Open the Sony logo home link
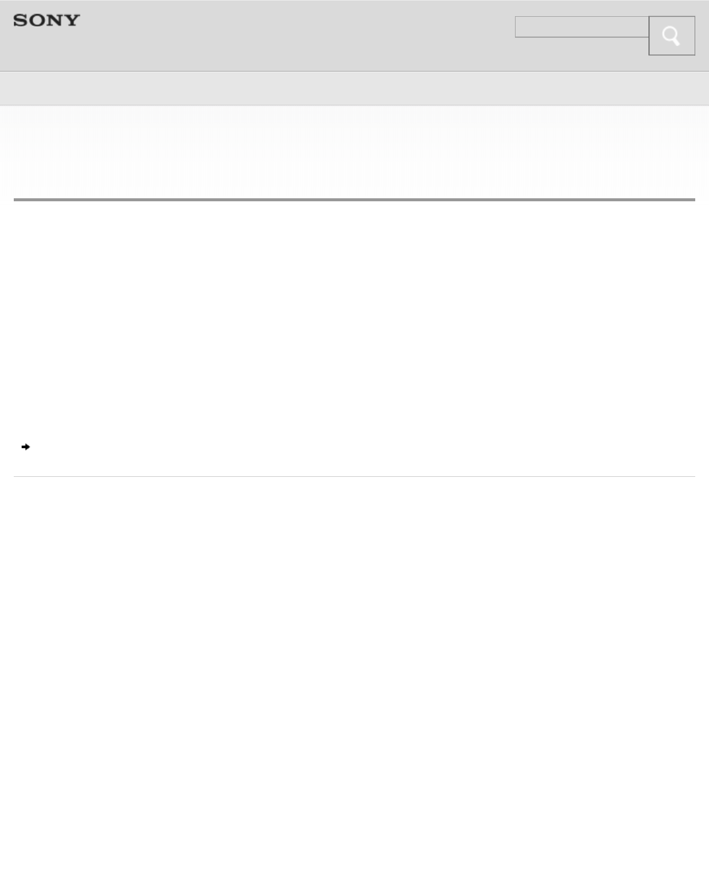 (47, 20)
